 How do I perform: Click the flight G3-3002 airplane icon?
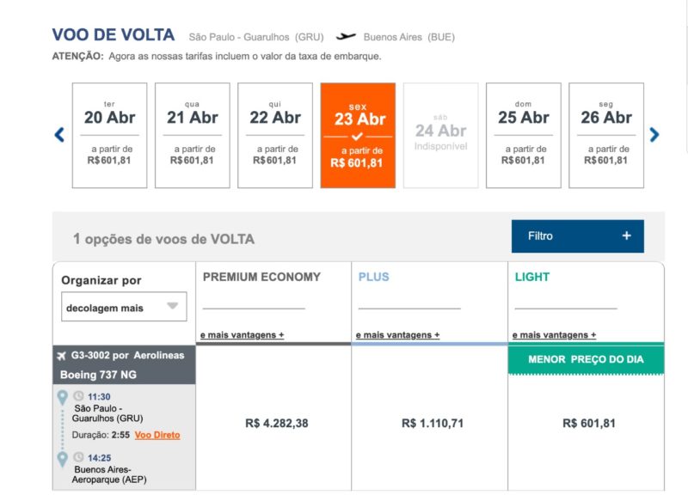point(61,355)
